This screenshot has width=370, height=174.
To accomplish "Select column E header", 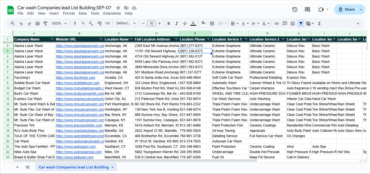I will [x=195, y=33].
